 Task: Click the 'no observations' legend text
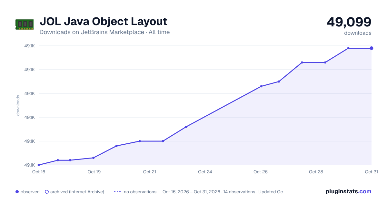[x=140, y=192]
